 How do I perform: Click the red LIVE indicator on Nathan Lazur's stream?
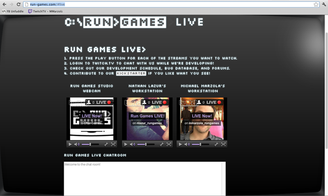coord(165,102)
